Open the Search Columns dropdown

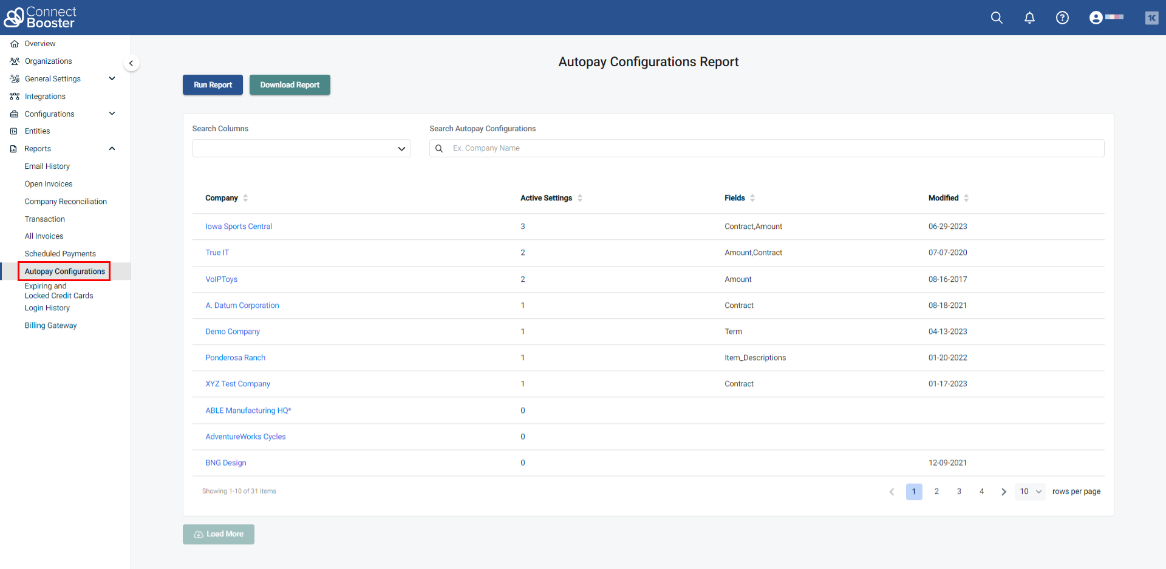pyautogui.click(x=301, y=148)
